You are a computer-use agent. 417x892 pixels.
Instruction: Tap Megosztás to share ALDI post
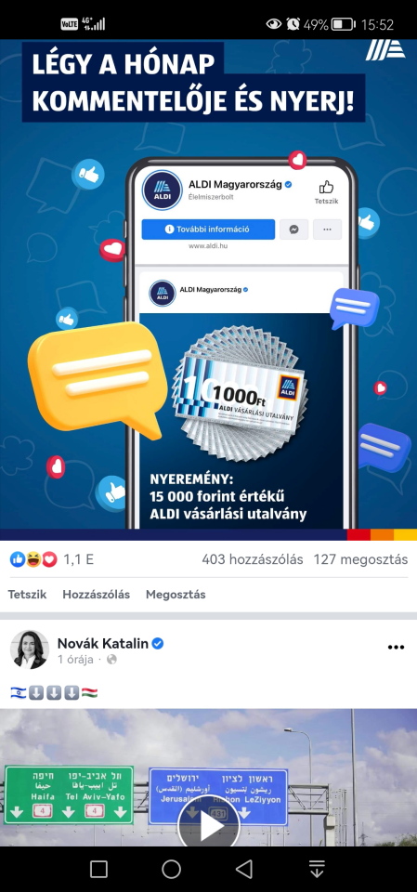176,595
